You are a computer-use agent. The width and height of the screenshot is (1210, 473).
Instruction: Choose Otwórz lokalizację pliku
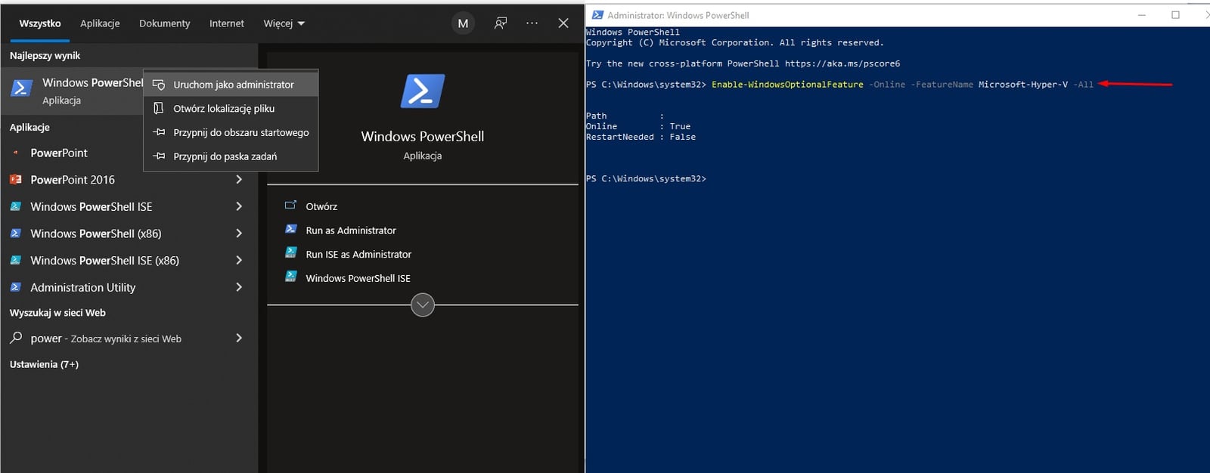223,109
